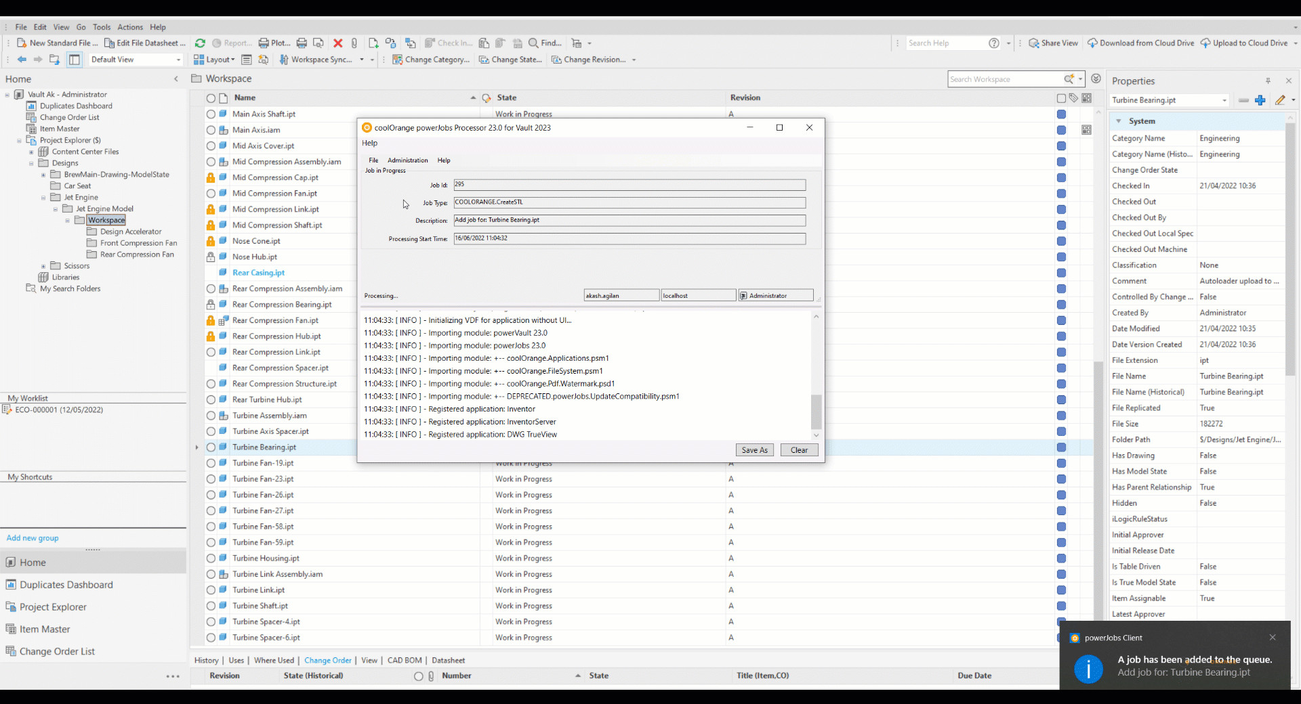Click the blue Back arrow icon
The image size is (1301, 704).
pyautogui.click(x=22, y=60)
